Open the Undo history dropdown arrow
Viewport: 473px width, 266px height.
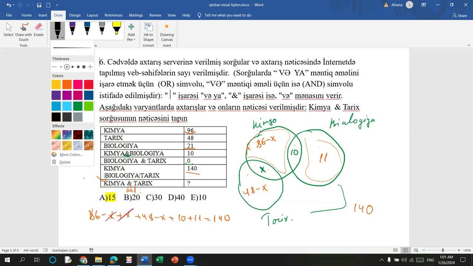click(x=14, y=5)
